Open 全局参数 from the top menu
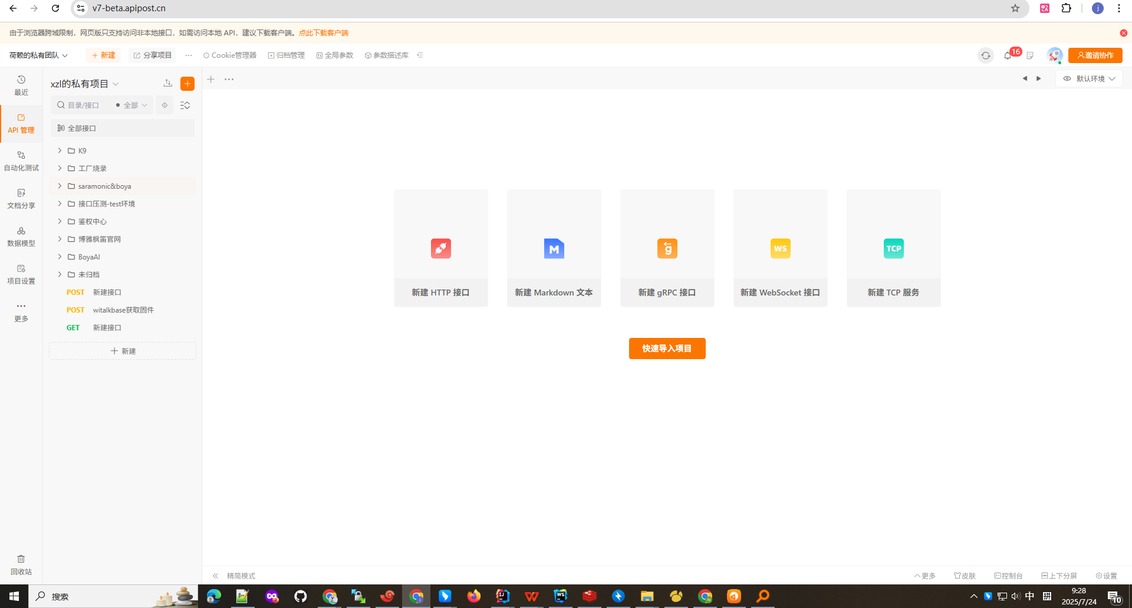The image size is (1132, 608). pos(335,55)
